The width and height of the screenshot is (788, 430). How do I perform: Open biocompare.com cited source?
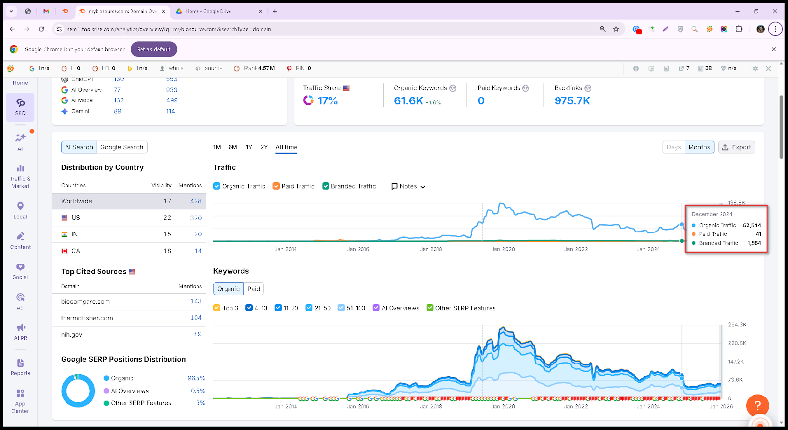click(86, 302)
